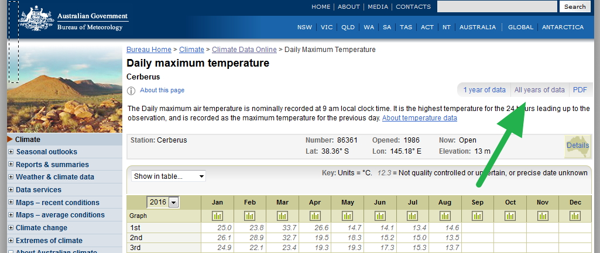
Task: Open the About temperature data link
Action: pos(419,118)
